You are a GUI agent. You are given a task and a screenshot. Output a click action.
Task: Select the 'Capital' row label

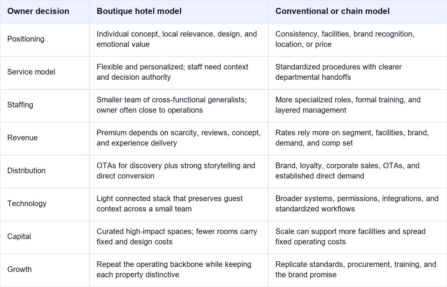(x=19, y=237)
